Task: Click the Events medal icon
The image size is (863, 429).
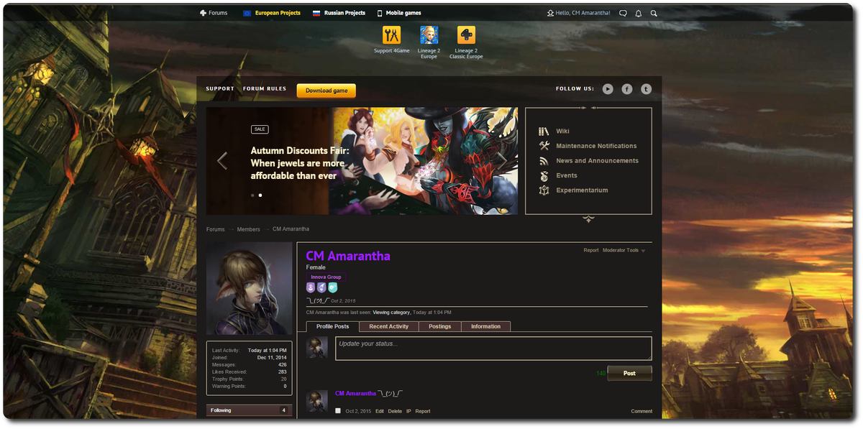Action: 544,175
